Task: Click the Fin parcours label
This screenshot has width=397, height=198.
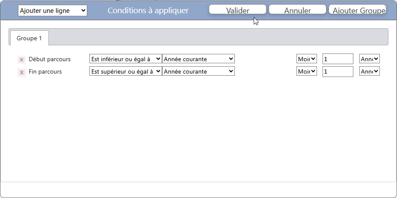Action: point(45,71)
